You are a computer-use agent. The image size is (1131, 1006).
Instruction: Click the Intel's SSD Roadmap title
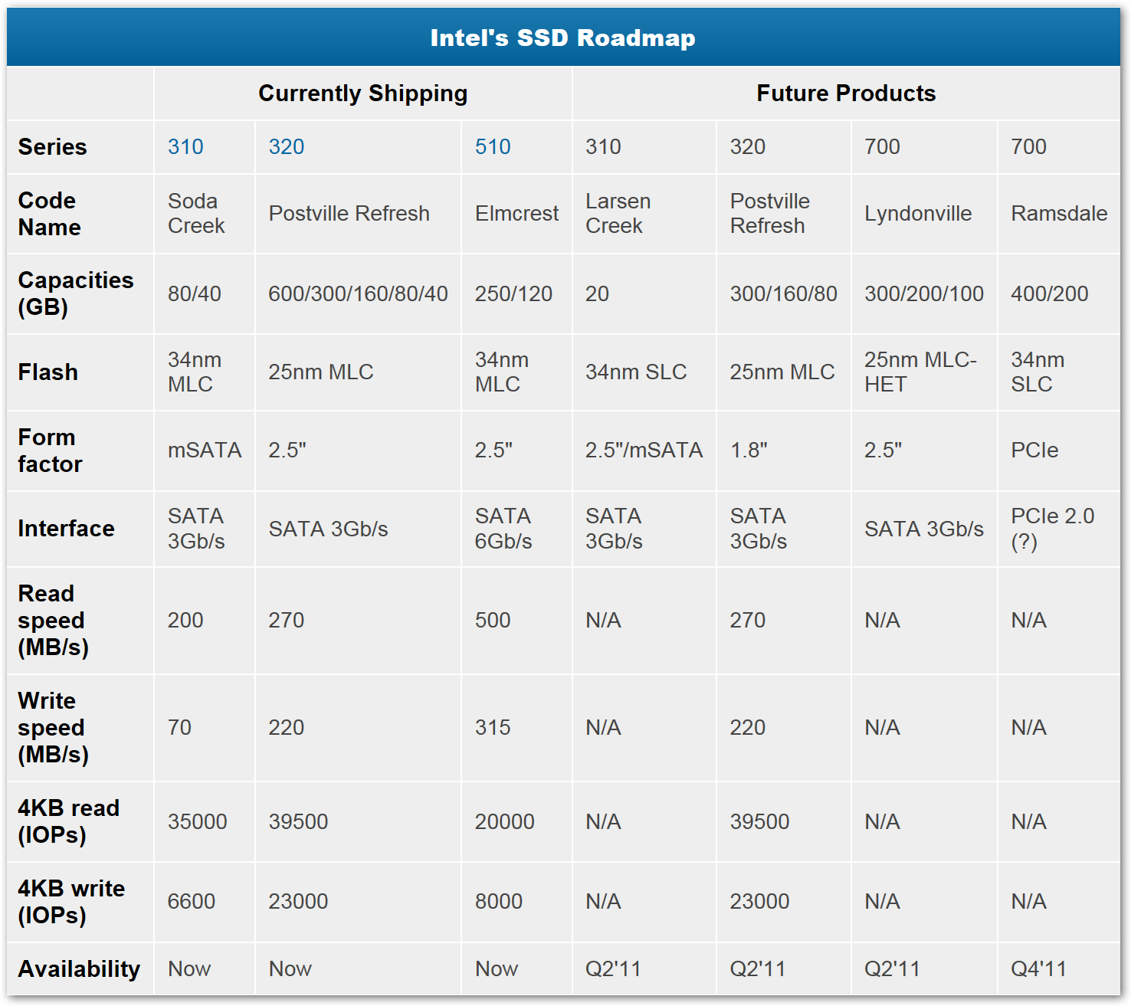(563, 38)
